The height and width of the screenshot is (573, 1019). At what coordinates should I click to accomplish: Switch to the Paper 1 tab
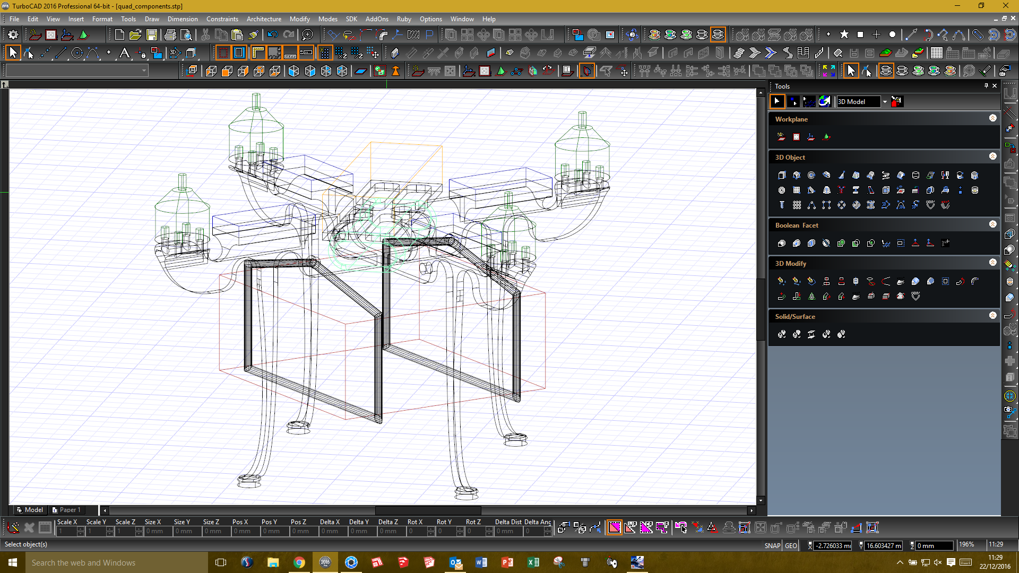point(67,510)
